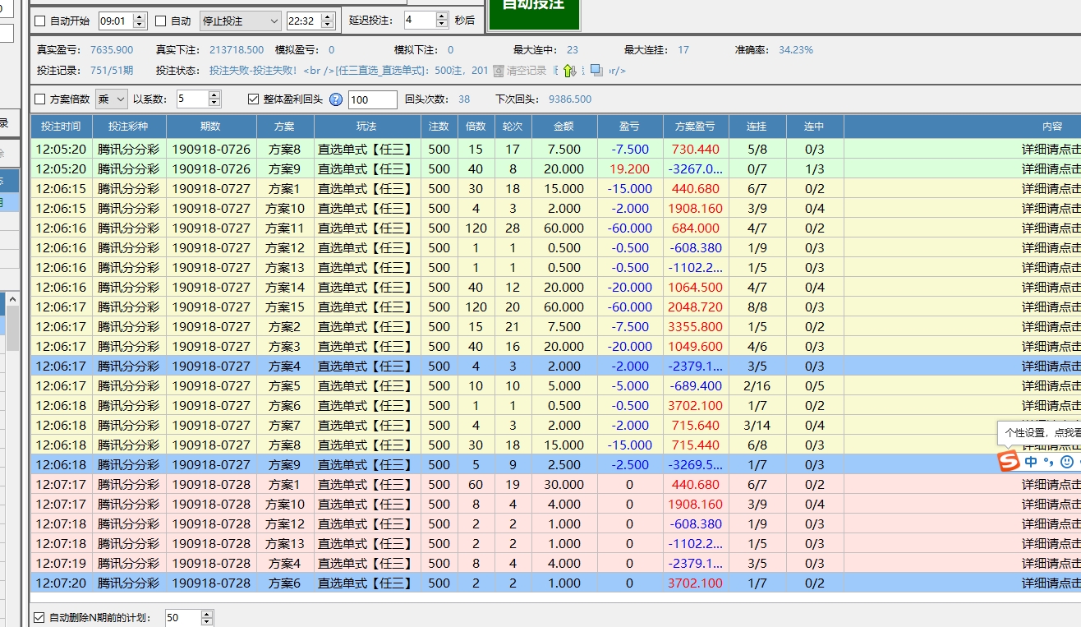Click the 2/16 连挂 cell
This screenshot has height=627, width=1081.
coord(757,385)
